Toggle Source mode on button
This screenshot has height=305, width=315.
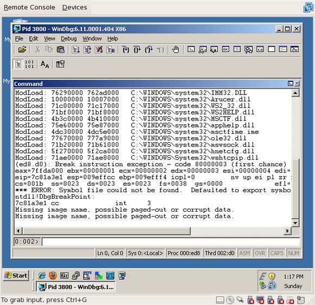18,64
